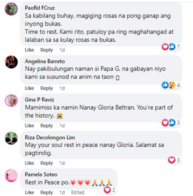Like PaoRd FCruz's comment
Image resolution: width=193 pixels, height=196 pixels.
pyautogui.click(x=29, y=50)
